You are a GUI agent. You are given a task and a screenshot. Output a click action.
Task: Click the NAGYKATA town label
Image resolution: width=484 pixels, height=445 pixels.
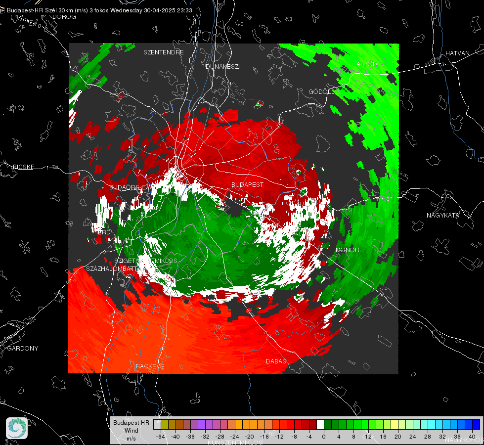[x=443, y=215]
